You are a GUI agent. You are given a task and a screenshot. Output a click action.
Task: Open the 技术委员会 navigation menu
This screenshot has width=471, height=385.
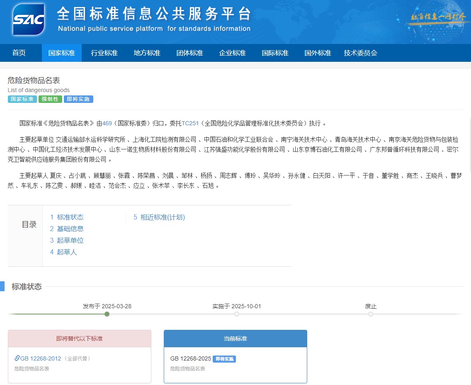tap(360, 53)
